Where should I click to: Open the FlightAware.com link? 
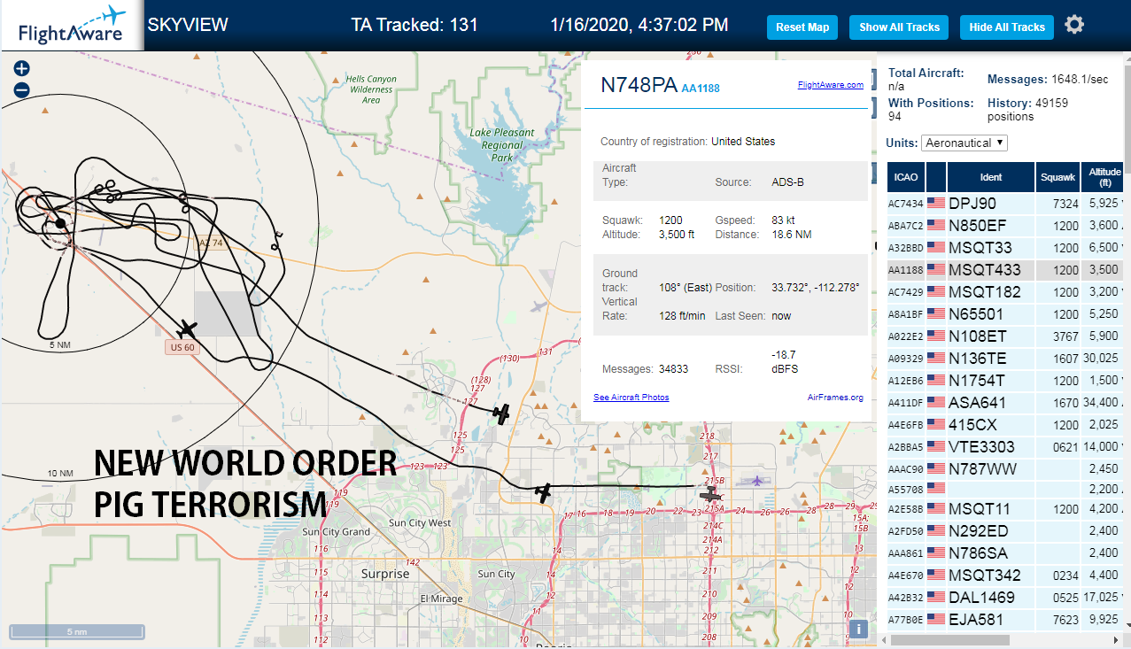830,85
